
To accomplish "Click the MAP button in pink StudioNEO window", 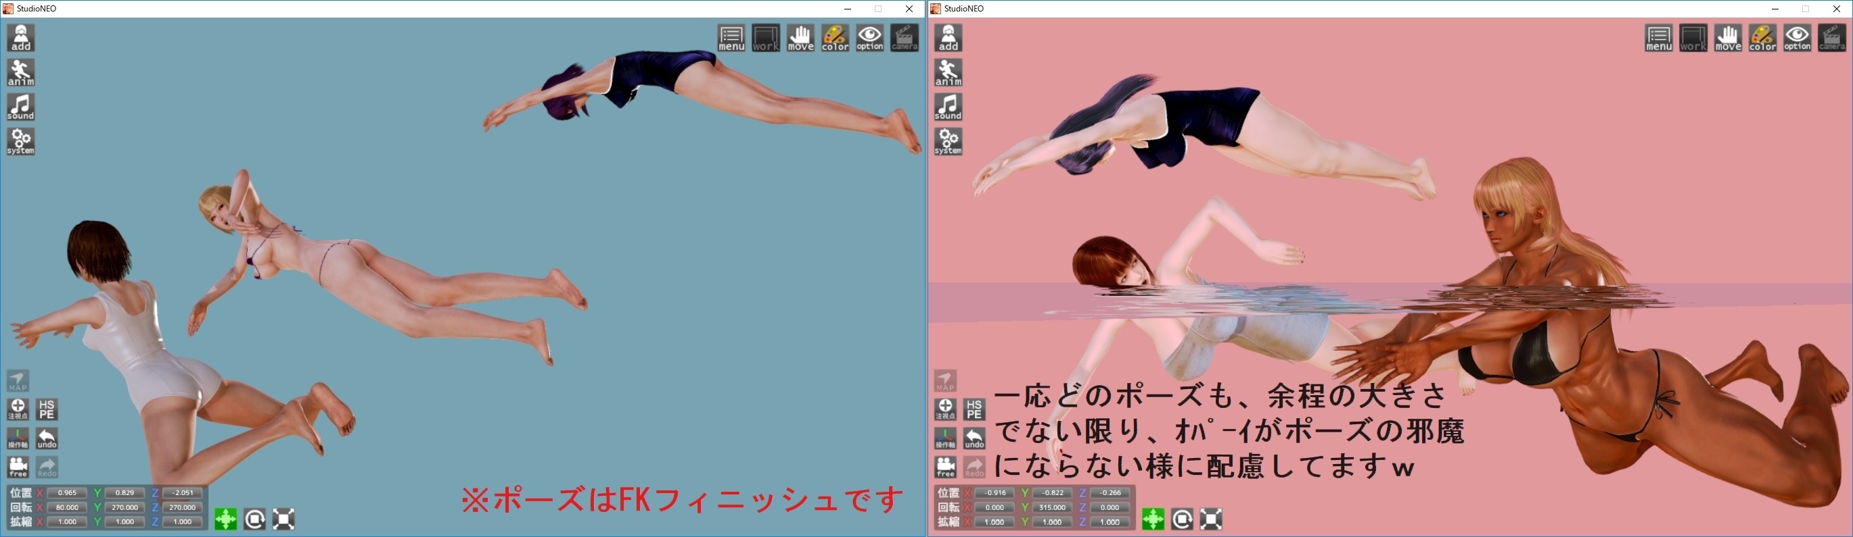I will click(x=945, y=380).
